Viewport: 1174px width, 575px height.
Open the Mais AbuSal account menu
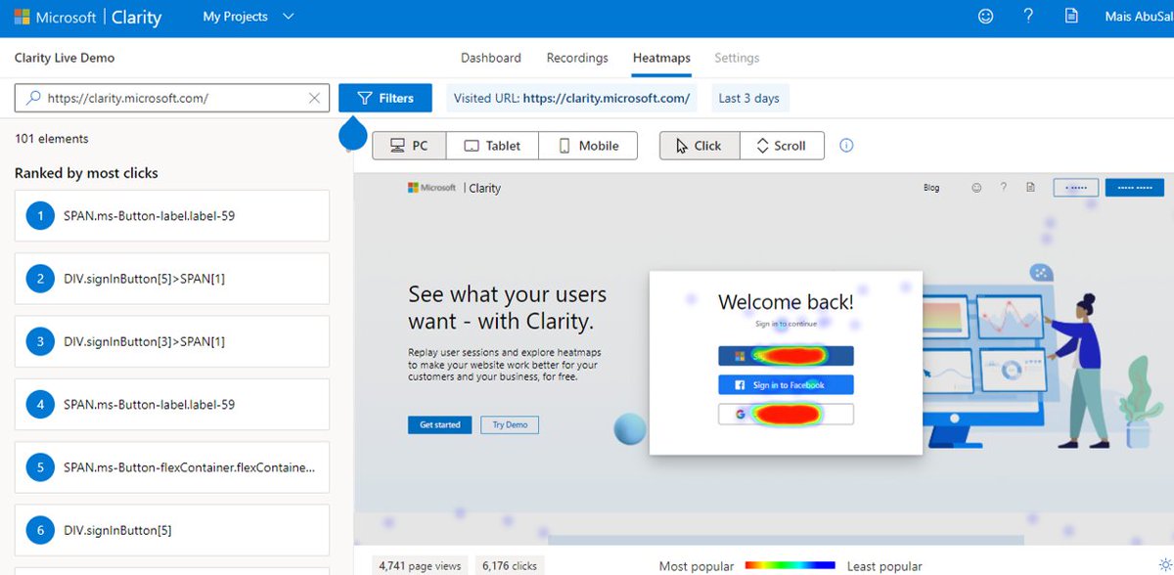coord(1138,17)
